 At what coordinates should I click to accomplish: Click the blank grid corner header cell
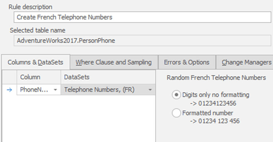pyautogui.click(x=10, y=77)
